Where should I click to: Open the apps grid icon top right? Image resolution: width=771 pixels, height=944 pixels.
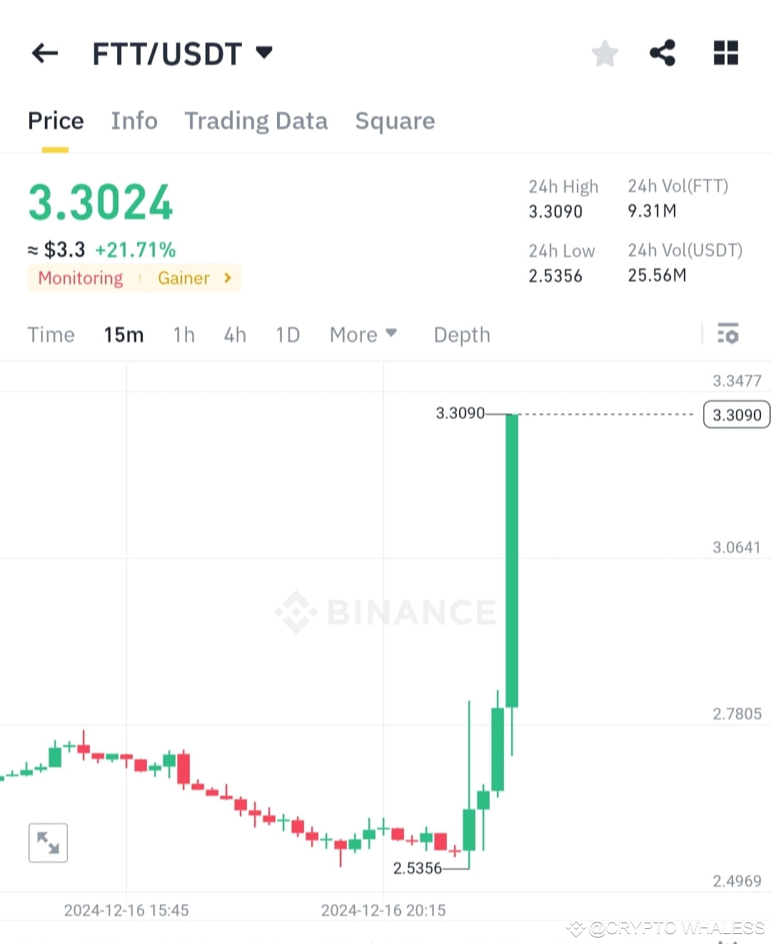click(725, 53)
